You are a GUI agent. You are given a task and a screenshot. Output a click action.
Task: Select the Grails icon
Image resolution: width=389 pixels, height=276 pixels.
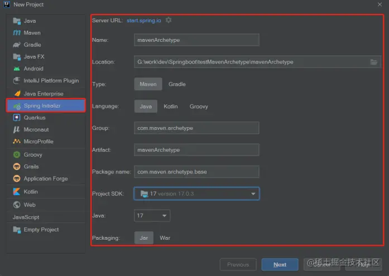[17, 167]
